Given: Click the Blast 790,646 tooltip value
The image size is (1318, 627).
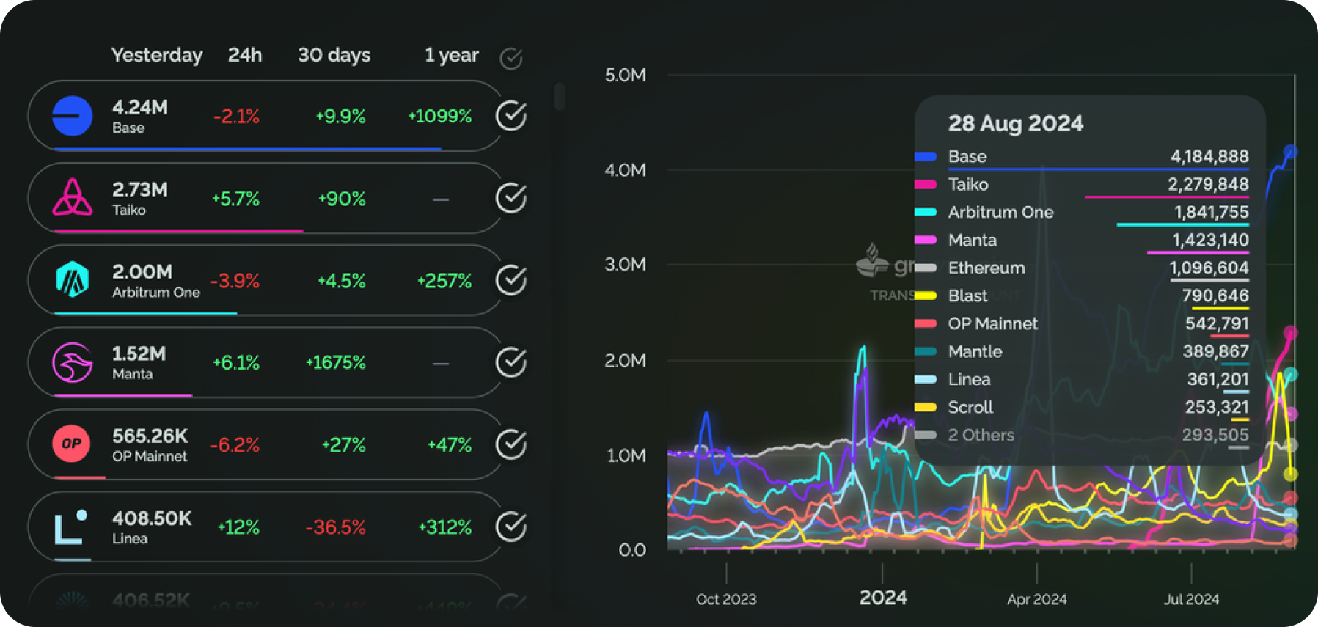Looking at the screenshot, I should pos(1215,296).
